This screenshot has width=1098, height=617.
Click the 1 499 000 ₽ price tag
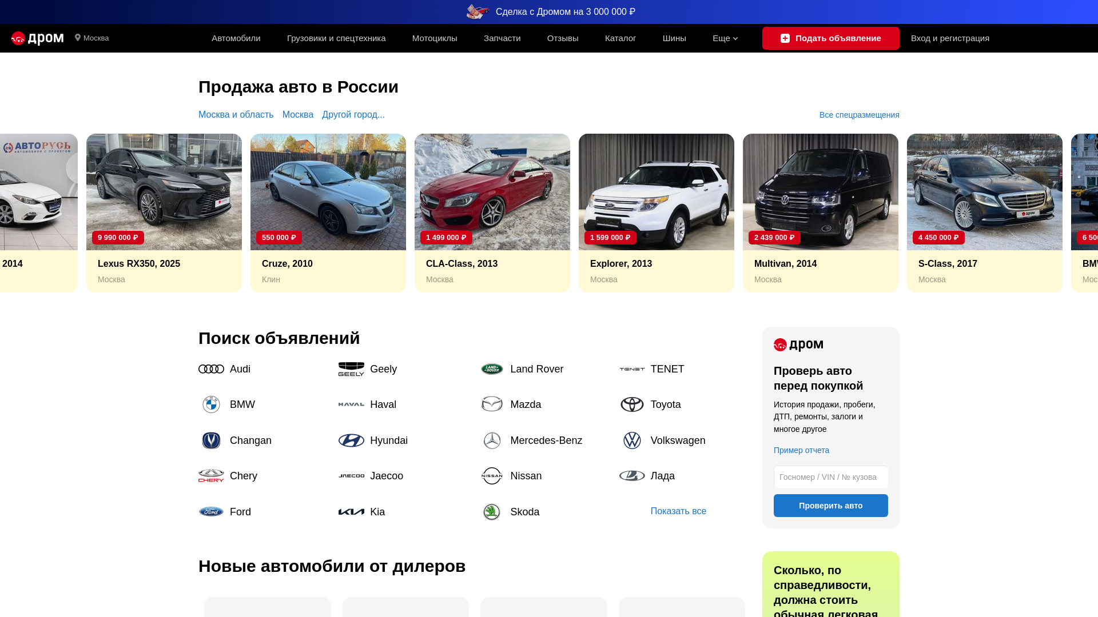447,238
